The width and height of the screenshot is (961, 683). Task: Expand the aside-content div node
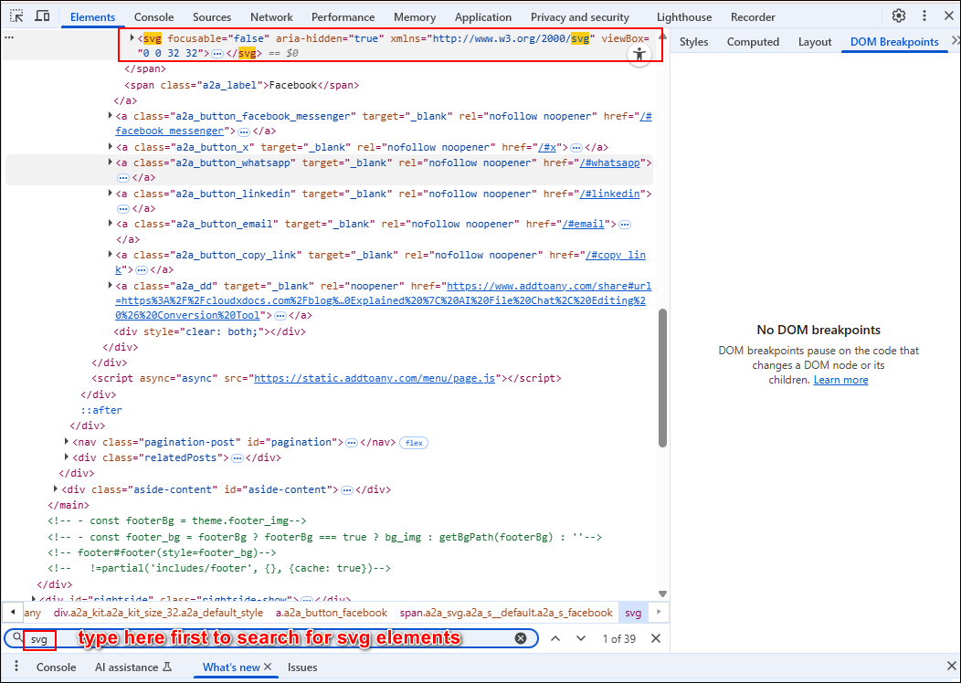56,489
